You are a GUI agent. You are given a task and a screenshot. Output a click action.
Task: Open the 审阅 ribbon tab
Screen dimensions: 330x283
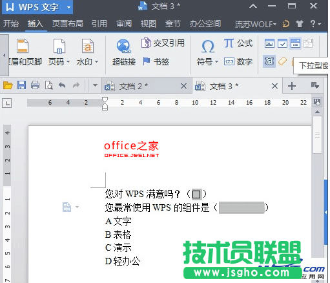(124, 23)
